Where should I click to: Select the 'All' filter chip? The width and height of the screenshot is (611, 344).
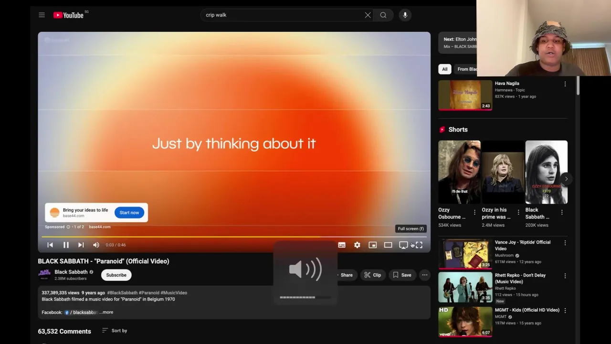(x=444, y=69)
